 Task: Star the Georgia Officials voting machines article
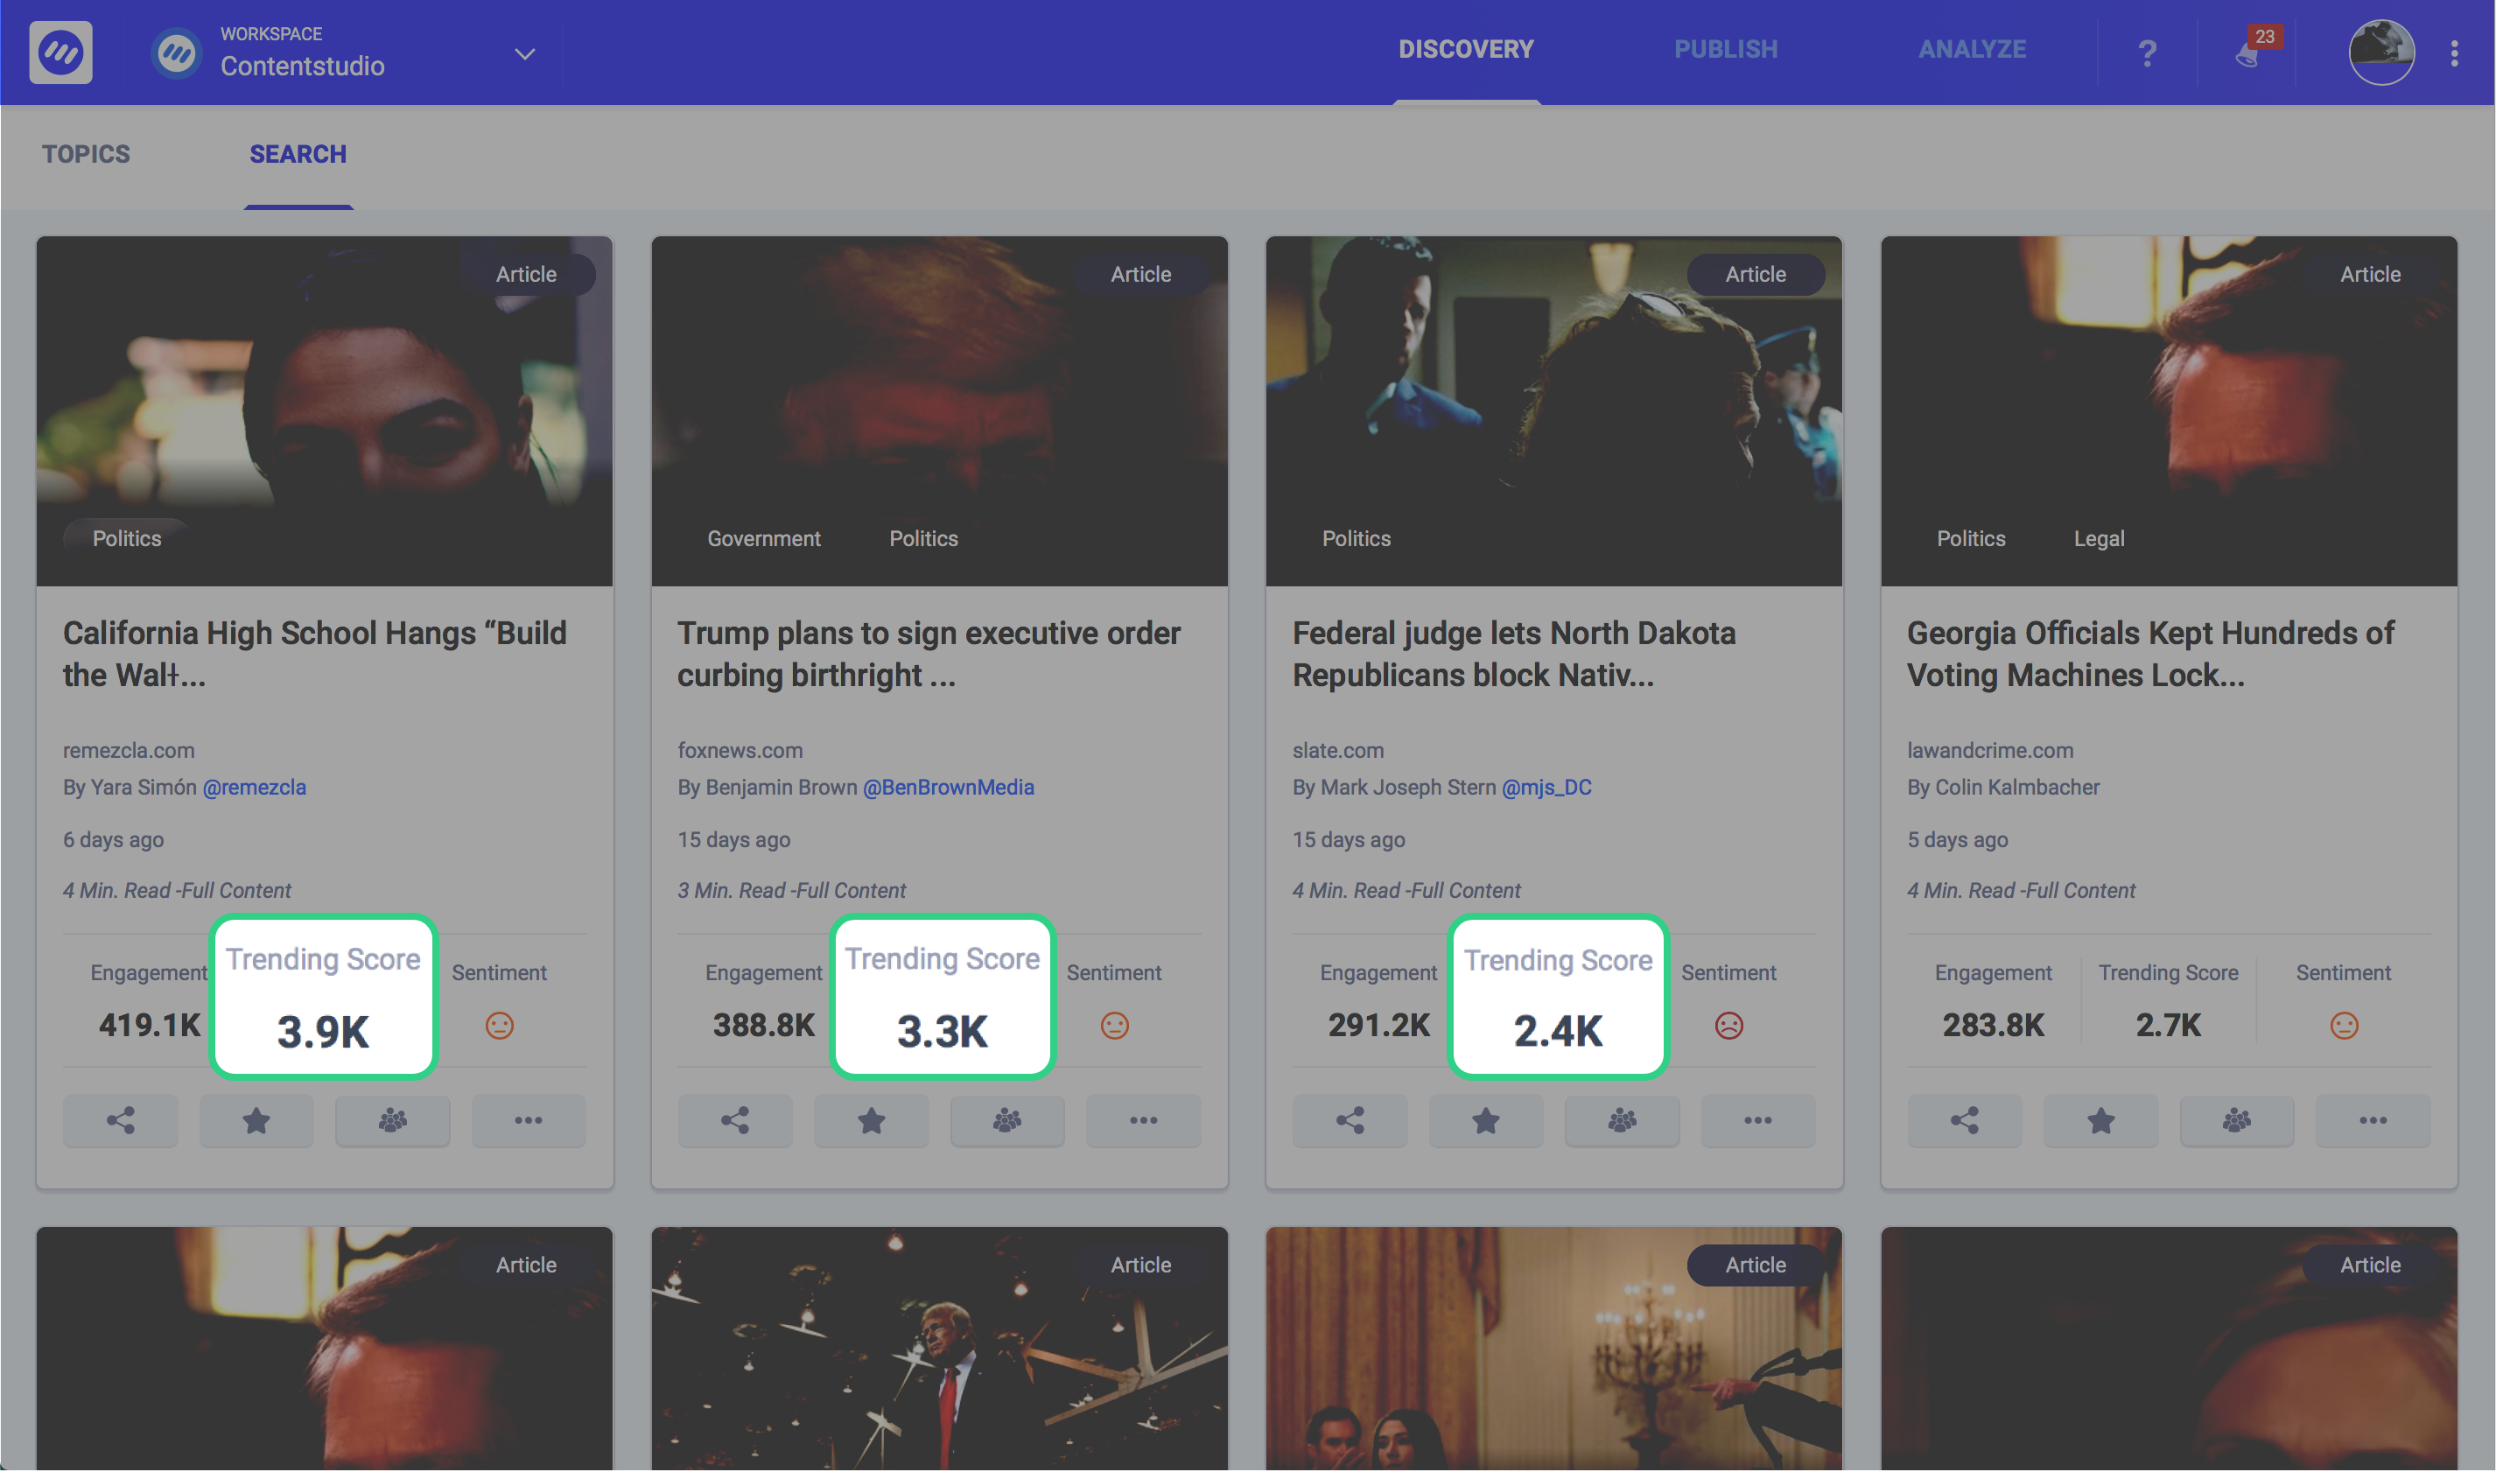pos(2101,1121)
